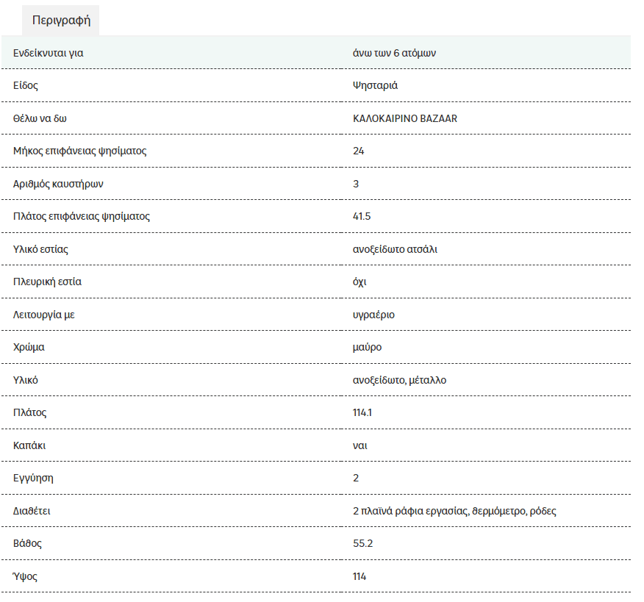Click the Πλευρική εστία label

click(47, 282)
